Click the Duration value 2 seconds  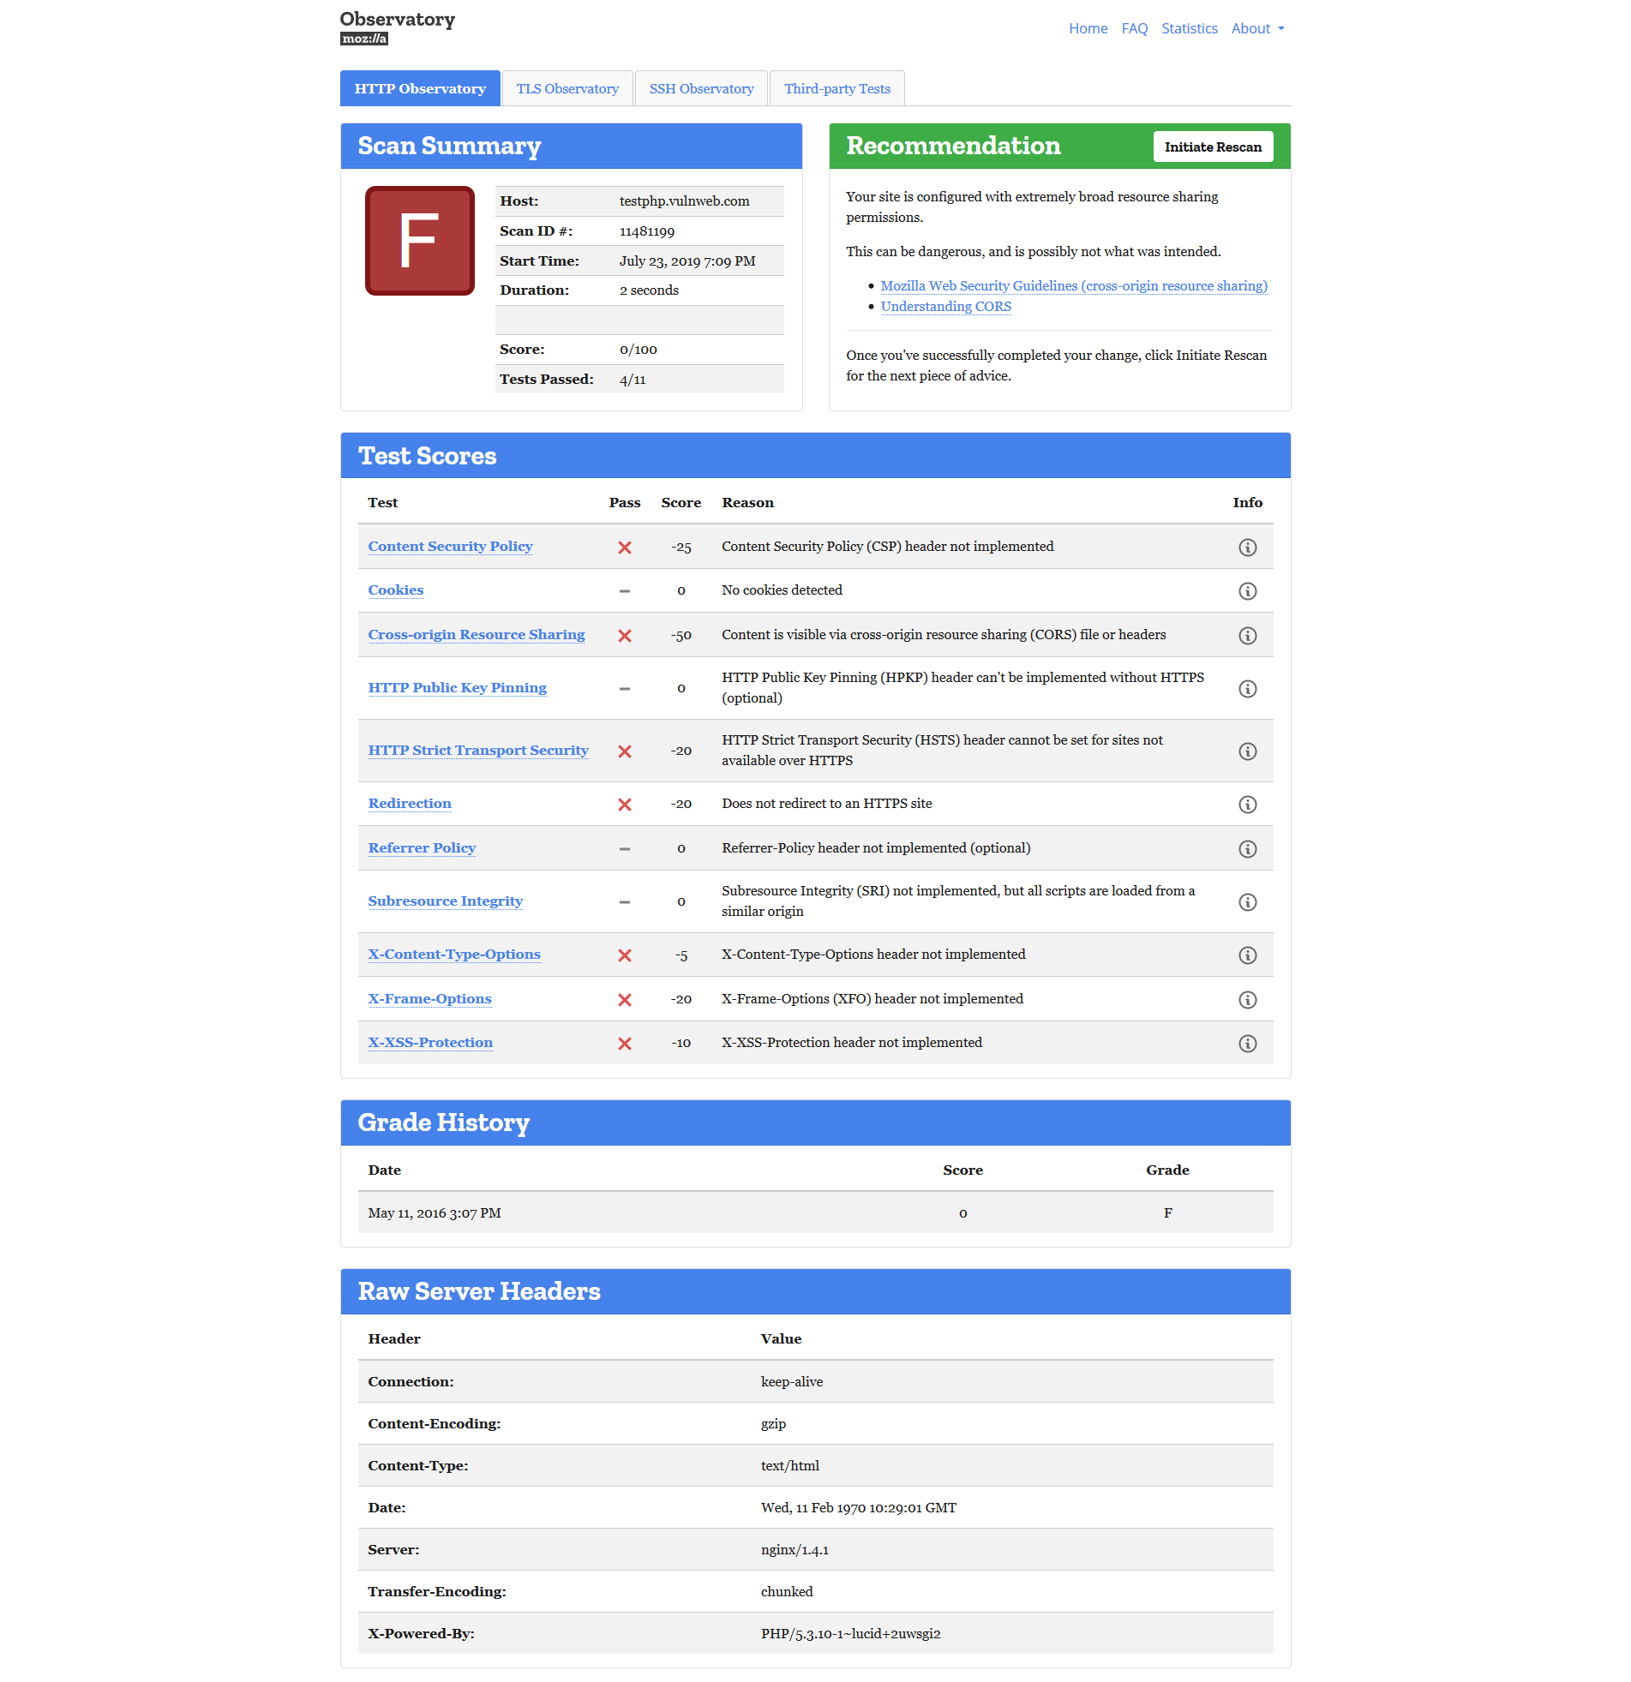[x=648, y=291]
